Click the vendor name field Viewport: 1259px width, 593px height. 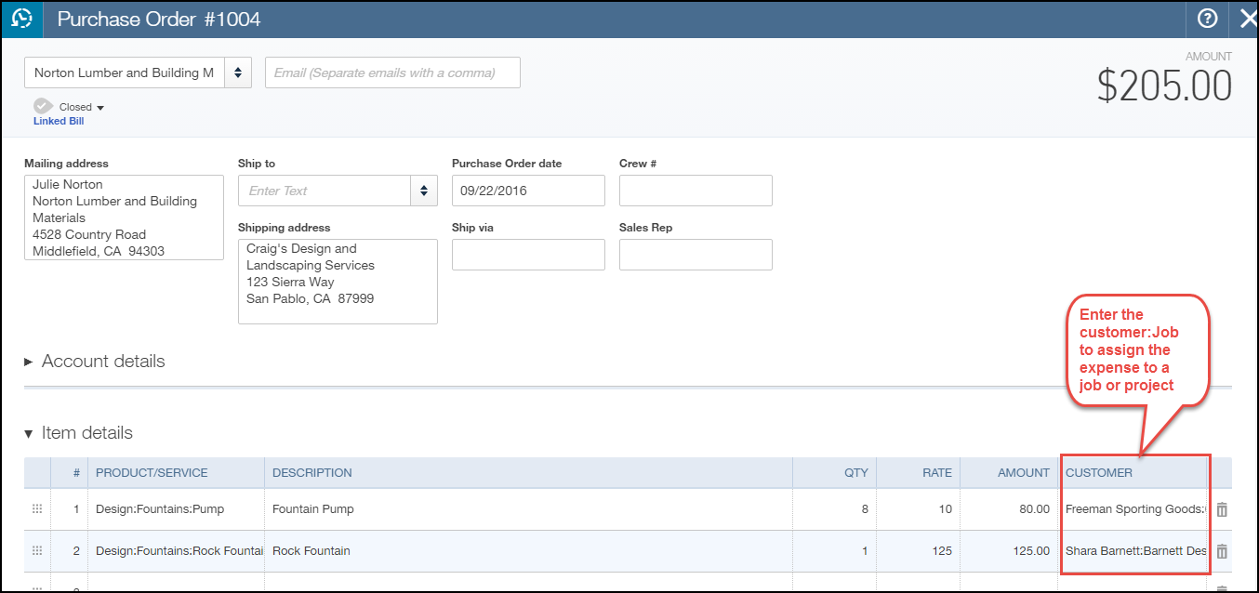click(125, 73)
